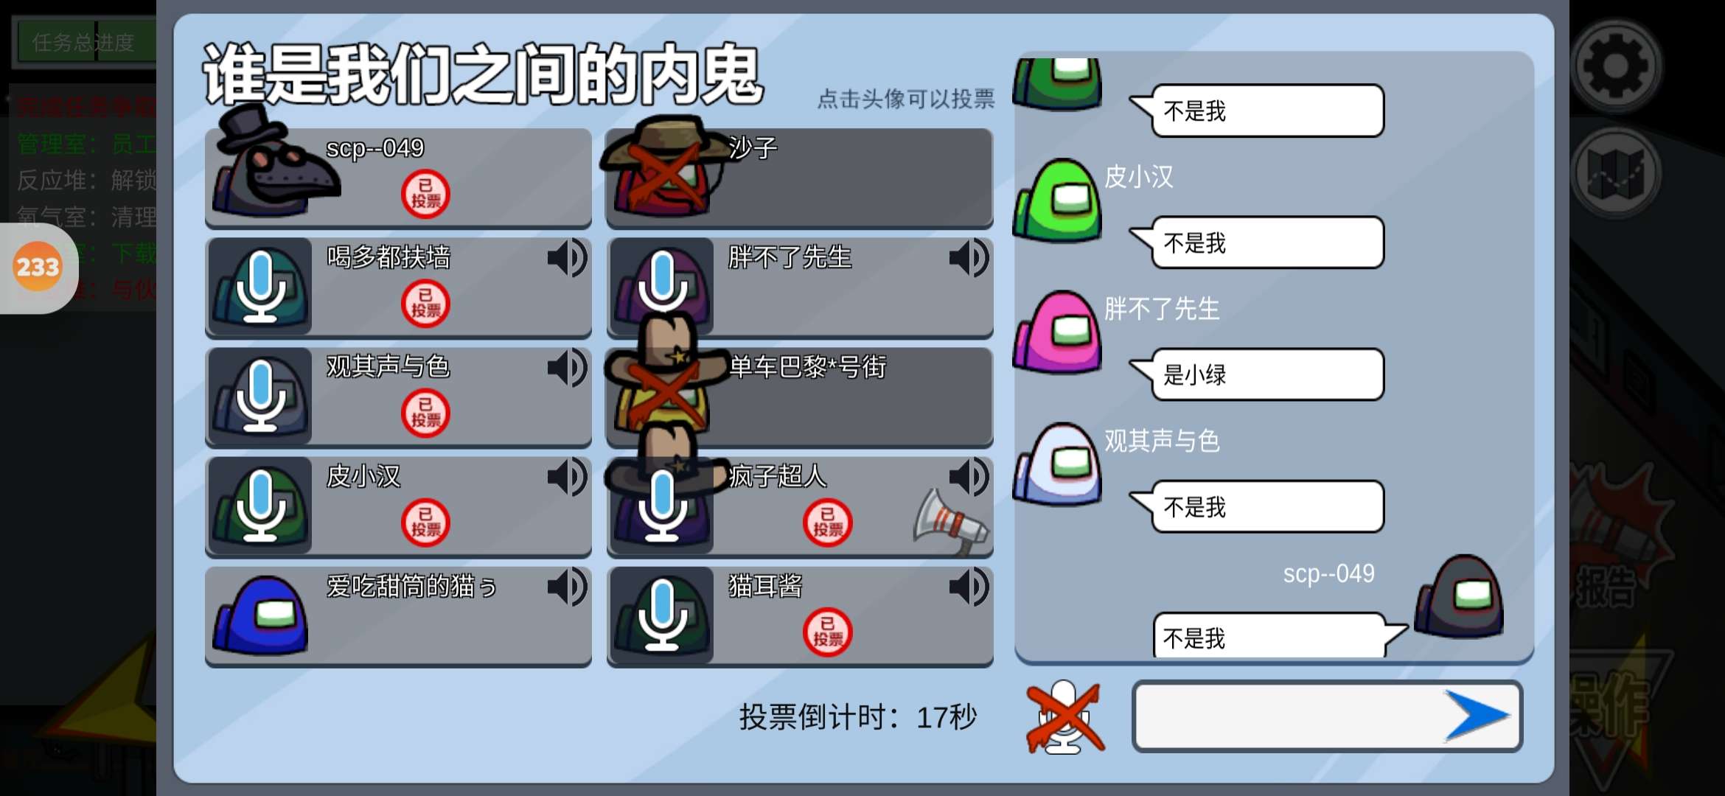Click speaker icon beside 皮小汉
The image size is (1725, 796).
[567, 478]
